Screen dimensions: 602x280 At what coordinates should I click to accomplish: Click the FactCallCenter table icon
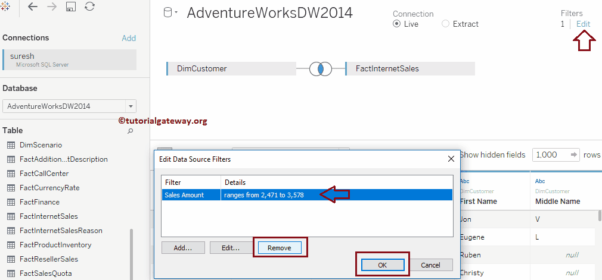[x=11, y=174]
